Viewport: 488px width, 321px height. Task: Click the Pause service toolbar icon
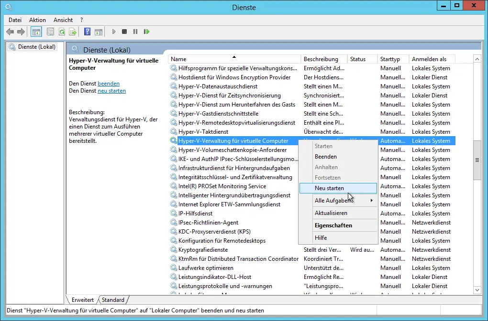pyautogui.click(x=135, y=32)
